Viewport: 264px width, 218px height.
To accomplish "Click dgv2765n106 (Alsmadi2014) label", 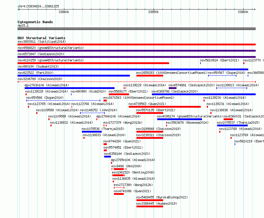I will click(x=133, y=160).
